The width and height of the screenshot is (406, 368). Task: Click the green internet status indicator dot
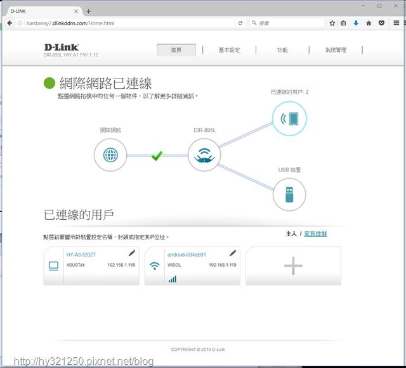49,83
